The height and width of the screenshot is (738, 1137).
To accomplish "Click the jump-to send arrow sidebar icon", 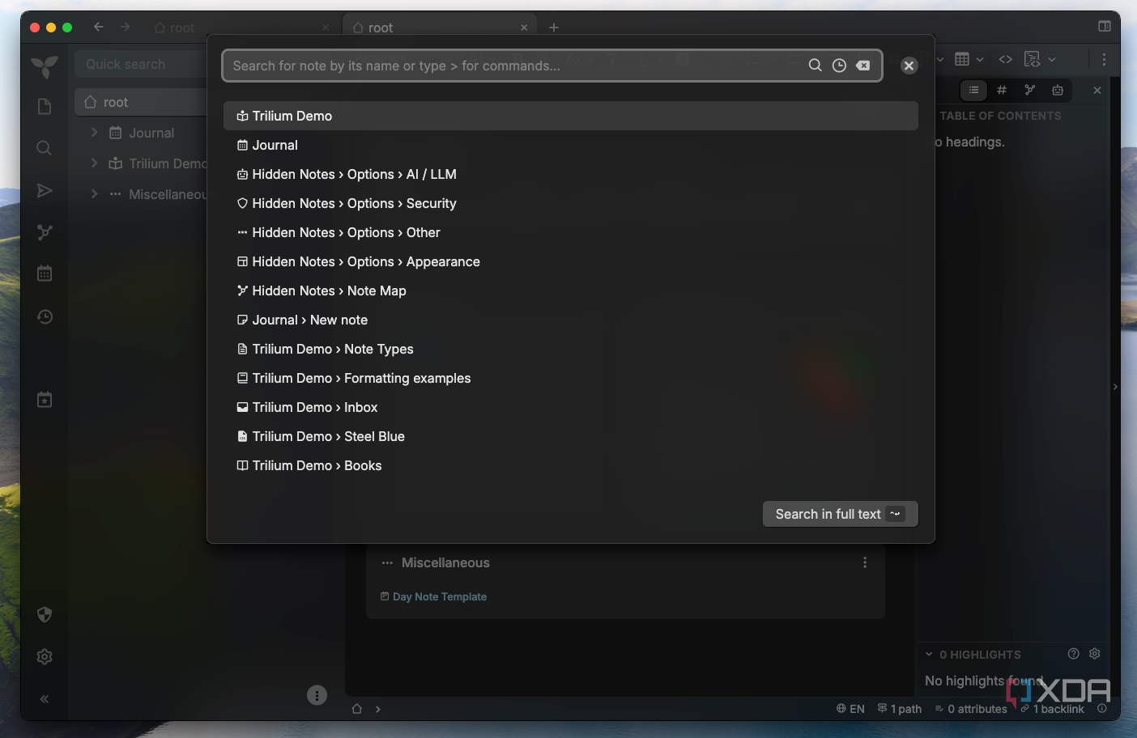I will tap(45, 190).
